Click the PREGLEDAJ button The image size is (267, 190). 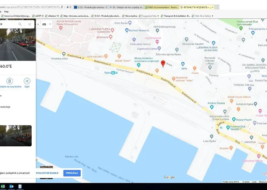72,173
